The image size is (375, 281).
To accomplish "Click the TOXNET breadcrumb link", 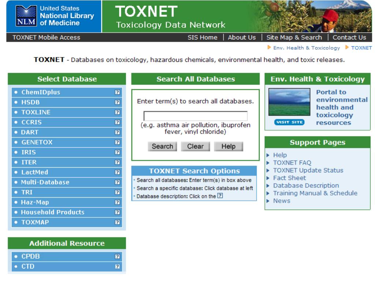I will pyautogui.click(x=361, y=48).
